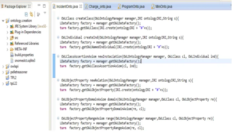The image size is (232, 135).
Task: Click the Referenced Libraries icon
Action: [12, 44]
